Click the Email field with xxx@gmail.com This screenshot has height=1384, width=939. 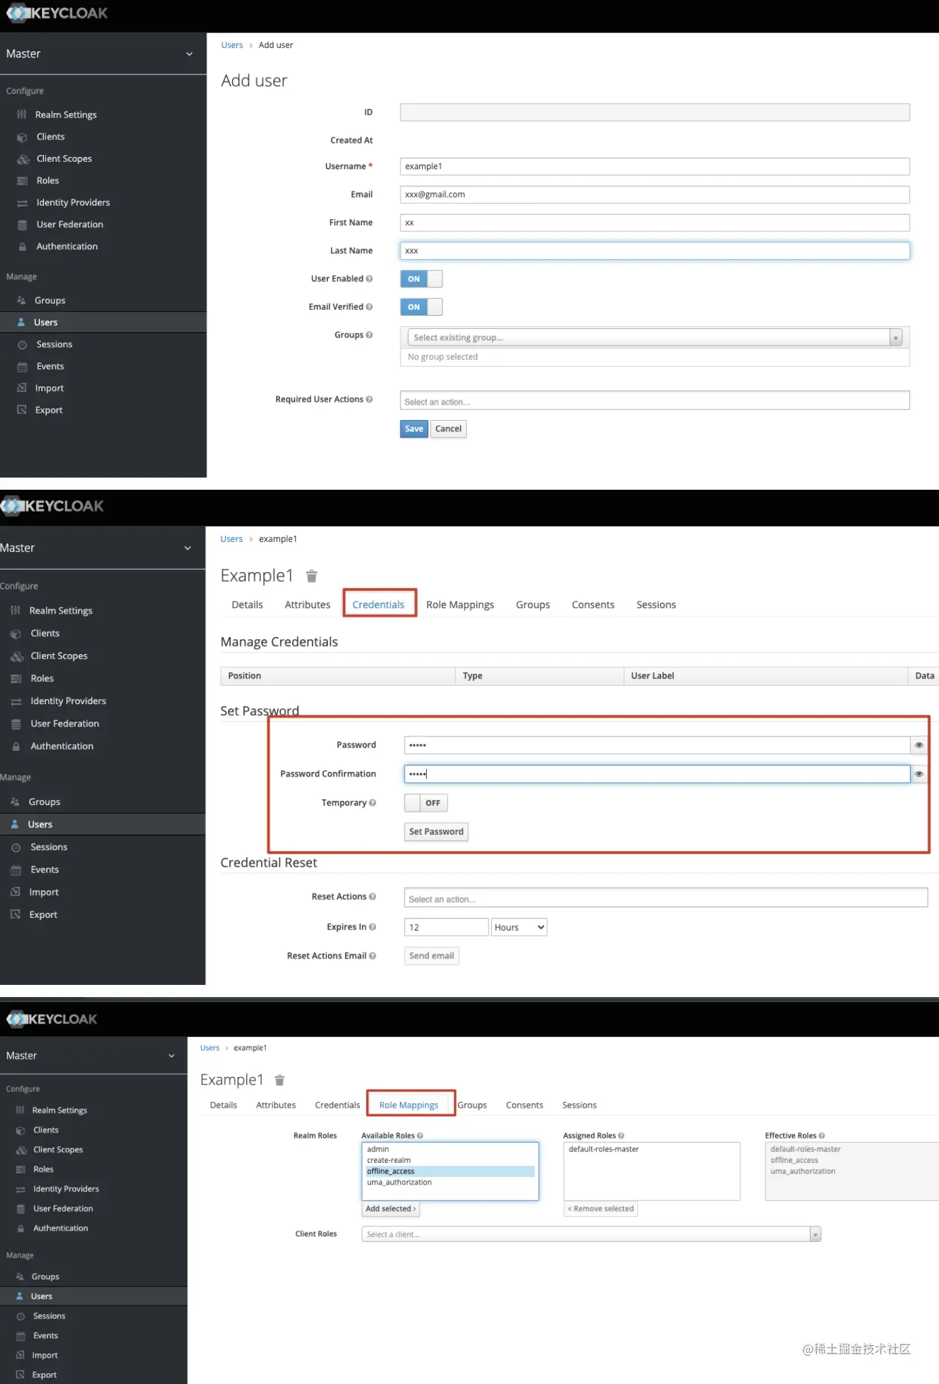click(655, 195)
